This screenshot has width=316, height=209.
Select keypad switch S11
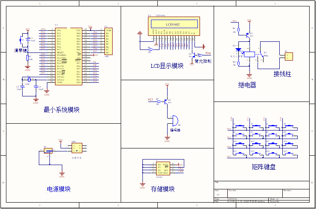pos(256,145)
